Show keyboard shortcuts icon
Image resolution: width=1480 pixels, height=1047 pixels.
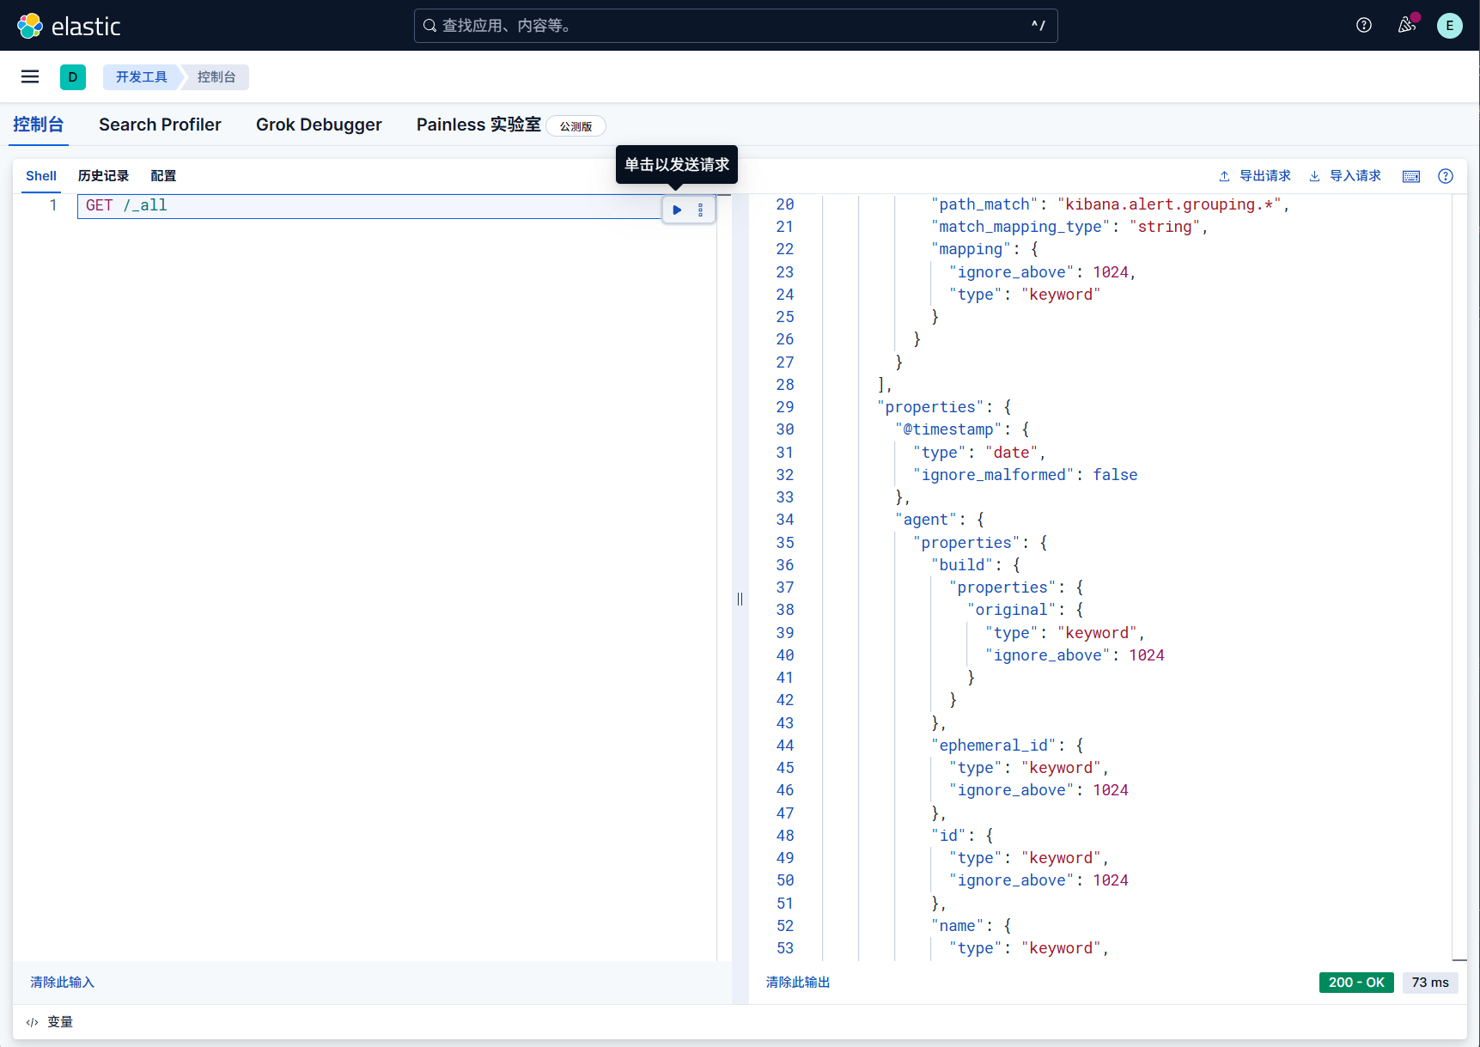pyautogui.click(x=1410, y=176)
